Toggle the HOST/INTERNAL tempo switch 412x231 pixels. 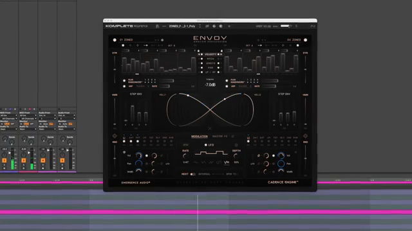(x=192, y=174)
